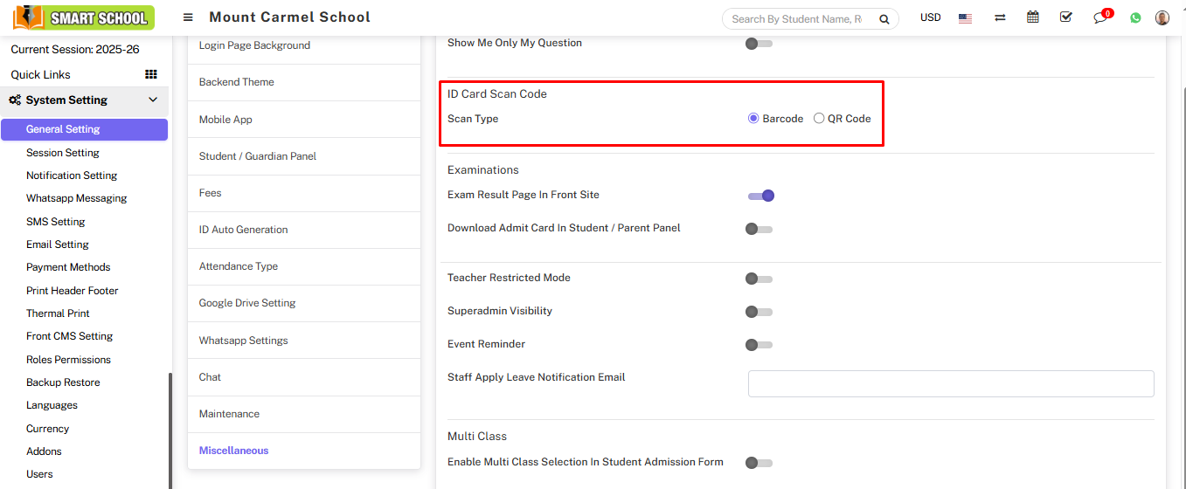This screenshot has width=1186, height=489.
Task: Click the WhatsApp icon in header
Action: click(x=1135, y=17)
